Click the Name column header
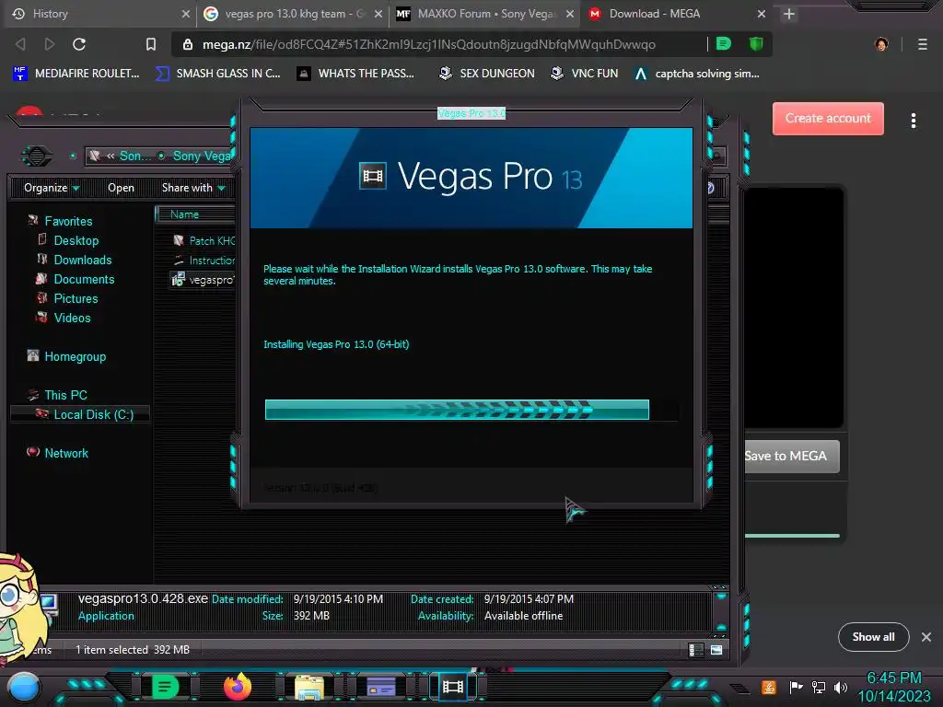 coord(195,214)
